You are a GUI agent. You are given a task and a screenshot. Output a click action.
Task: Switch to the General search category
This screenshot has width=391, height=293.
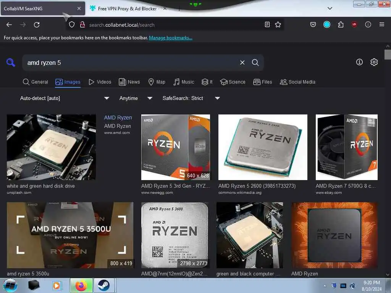36,82
